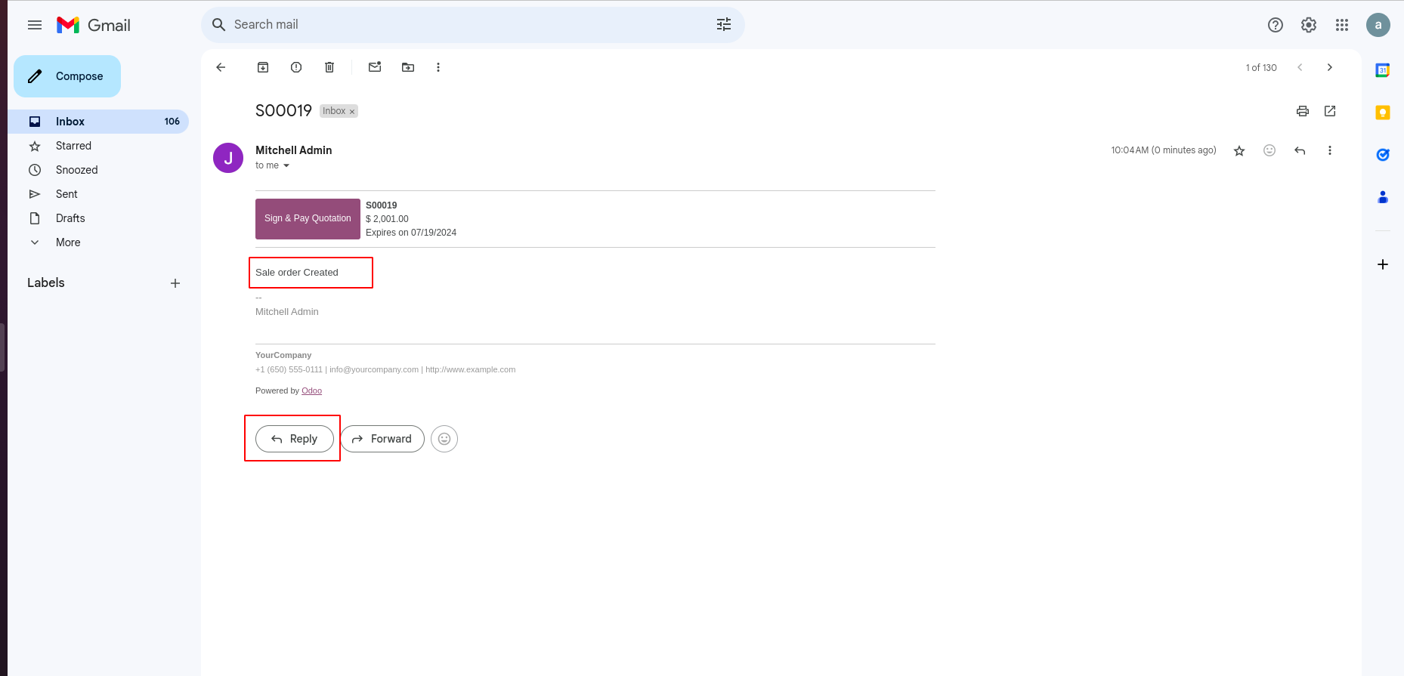Open Settings gear icon
The height and width of the screenshot is (676, 1404).
(x=1309, y=25)
